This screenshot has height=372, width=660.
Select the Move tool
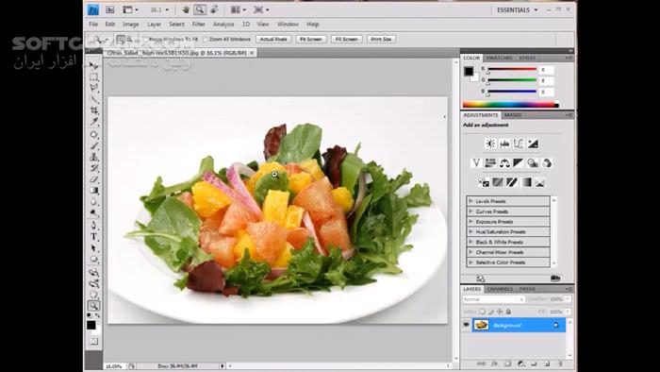tap(94, 66)
